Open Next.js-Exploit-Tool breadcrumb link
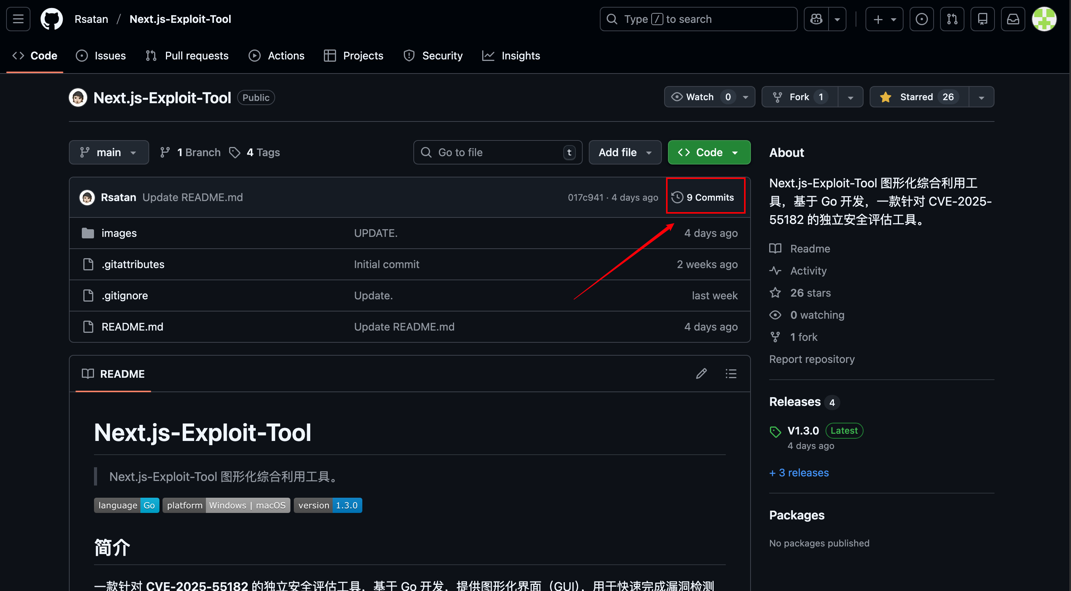 tap(180, 19)
